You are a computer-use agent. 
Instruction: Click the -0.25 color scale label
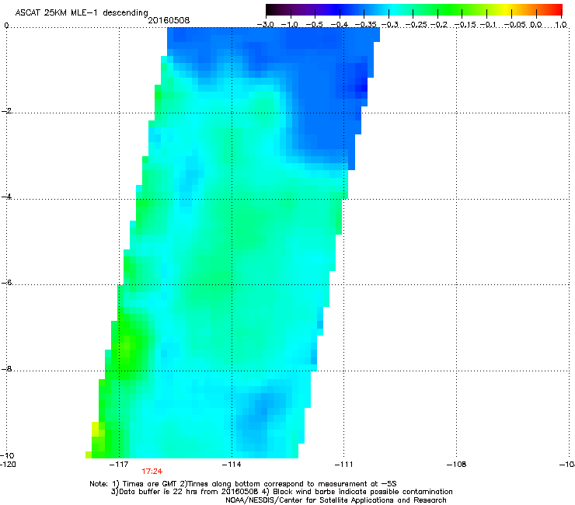[x=416, y=25]
